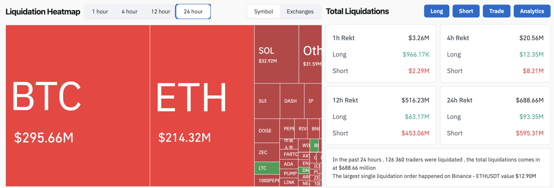554x188 pixels.
Task: Click the SUI heatmap block
Action: coord(267,101)
